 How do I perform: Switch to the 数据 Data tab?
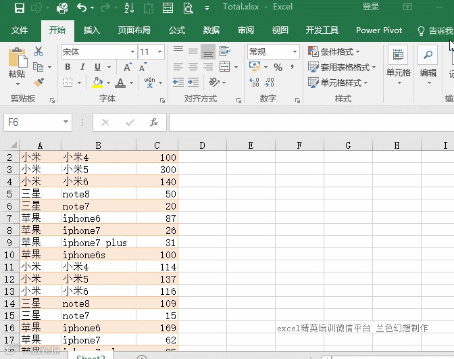[211, 30]
